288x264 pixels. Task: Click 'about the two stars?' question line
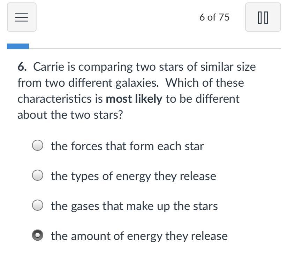70,115
